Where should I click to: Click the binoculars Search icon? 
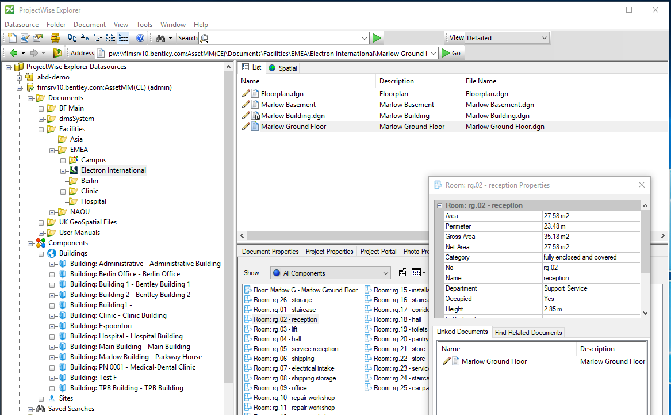point(161,38)
